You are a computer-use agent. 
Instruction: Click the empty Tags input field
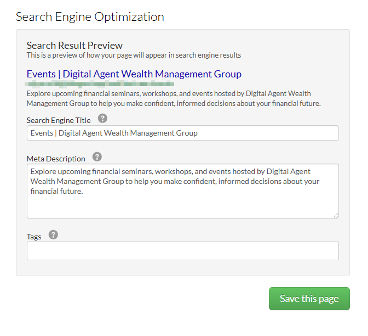pos(182,251)
